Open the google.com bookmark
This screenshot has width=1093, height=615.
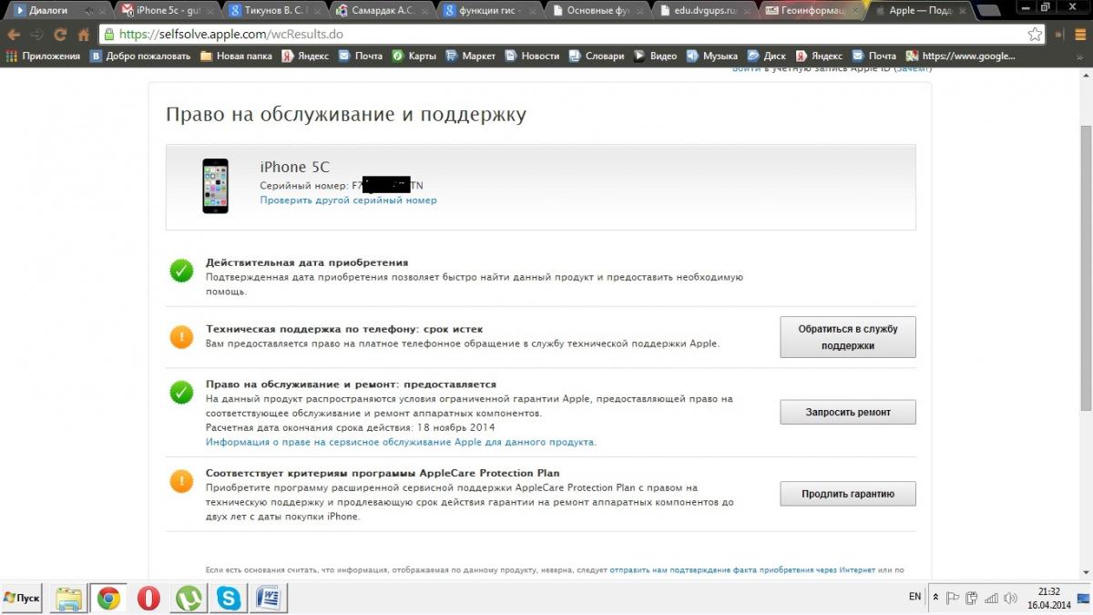tap(961, 56)
